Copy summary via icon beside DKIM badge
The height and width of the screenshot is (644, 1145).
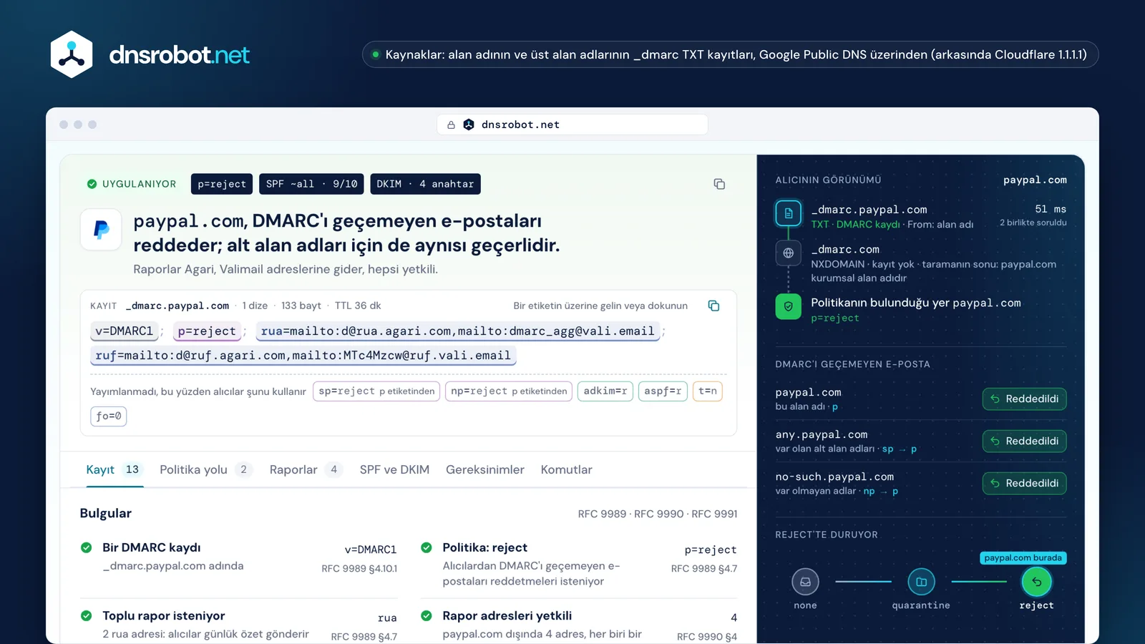pos(719,184)
